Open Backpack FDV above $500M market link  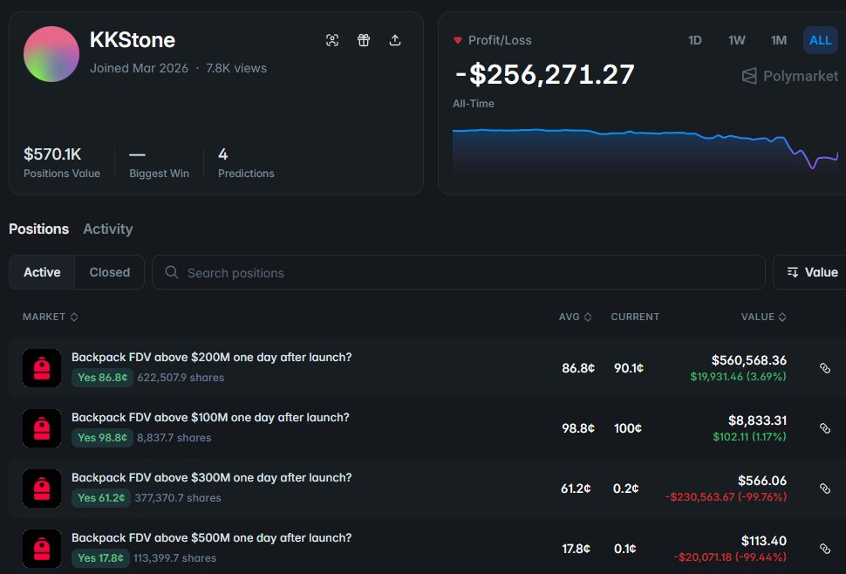(211, 538)
